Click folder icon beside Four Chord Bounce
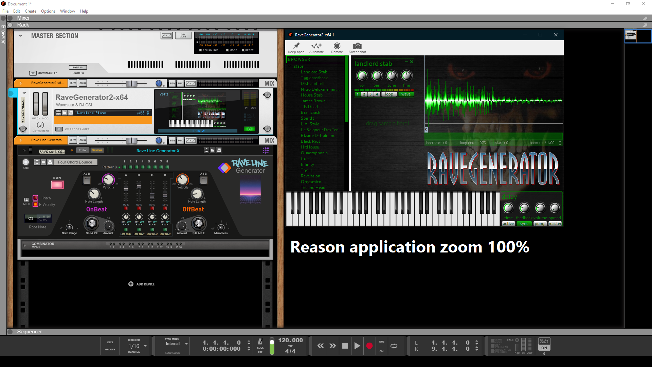652x367 pixels. 43,162
